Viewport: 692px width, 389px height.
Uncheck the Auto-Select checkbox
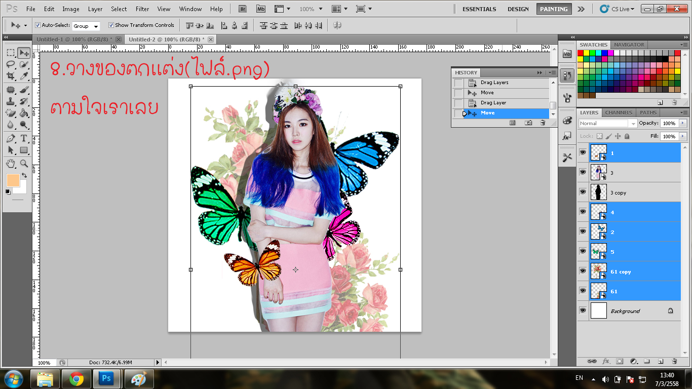point(37,25)
